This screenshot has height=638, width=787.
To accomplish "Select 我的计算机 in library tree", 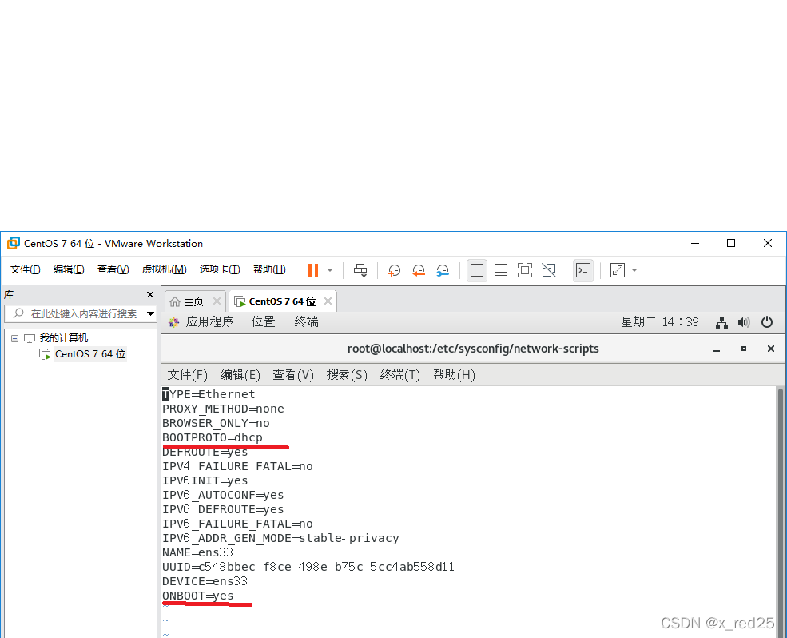I will (x=63, y=338).
